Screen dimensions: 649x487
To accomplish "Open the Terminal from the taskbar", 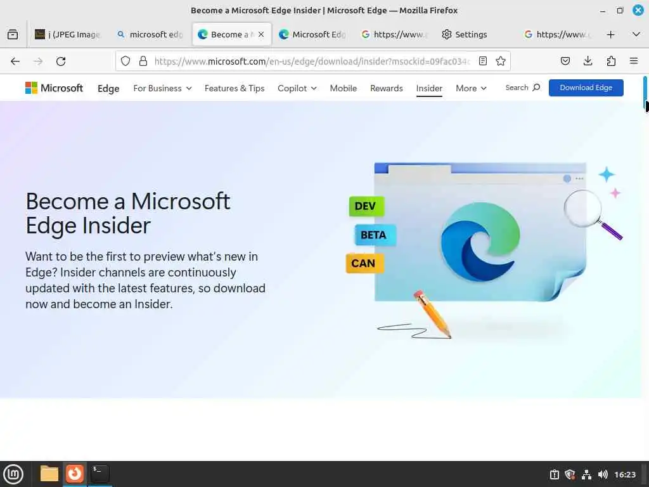I will tap(100, 473).
